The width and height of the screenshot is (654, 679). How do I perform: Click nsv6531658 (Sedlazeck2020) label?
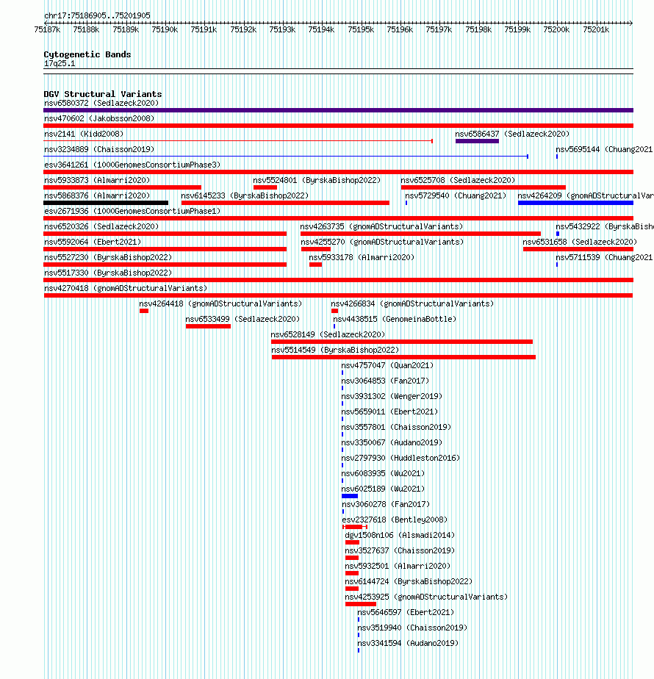580,242
